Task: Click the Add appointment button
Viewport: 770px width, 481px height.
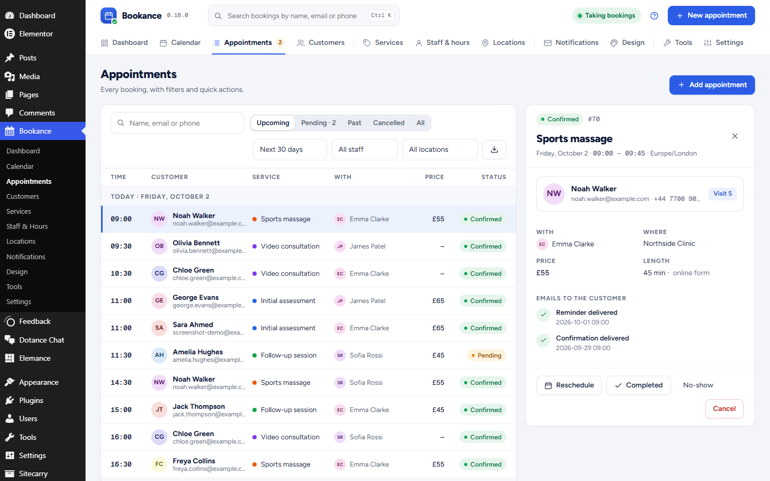Action: pos(712,85)
